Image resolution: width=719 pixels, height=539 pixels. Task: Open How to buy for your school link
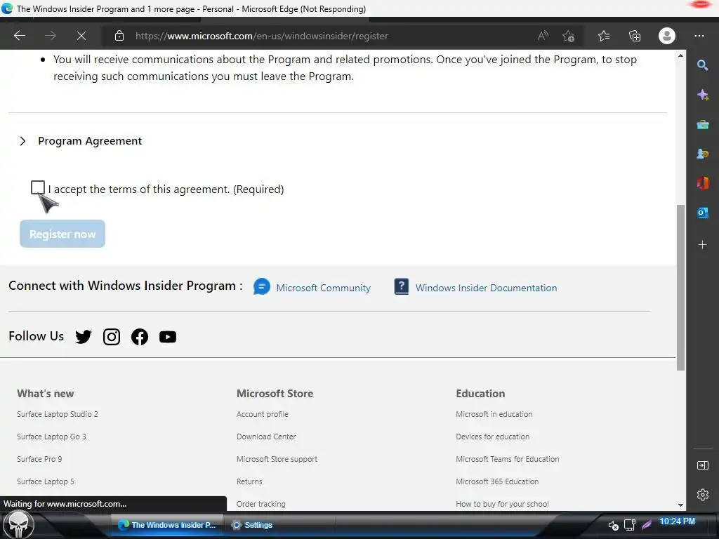[502, 504]
